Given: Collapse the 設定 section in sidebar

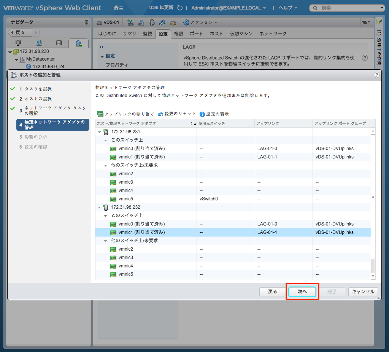Looking at the screenshot, I should click(x=102, y=57).
